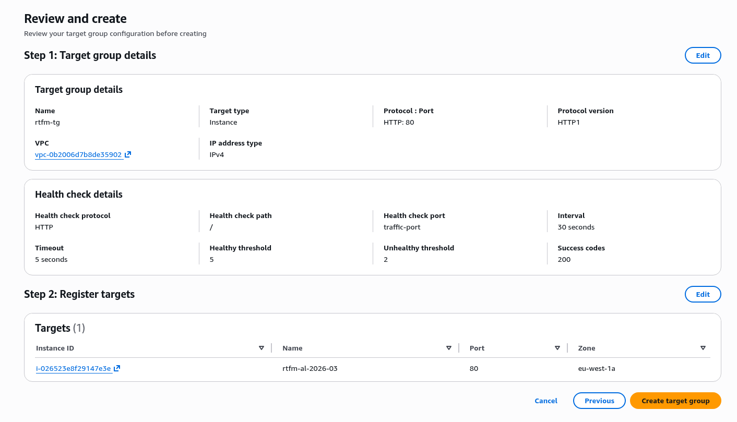This screenshot has width=737, height=422.
Task: Sort by Instance ID column arrow
Action: click(x=261, y=348)
